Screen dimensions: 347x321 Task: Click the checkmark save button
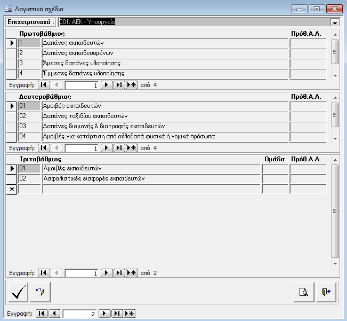tap(19, 292)
